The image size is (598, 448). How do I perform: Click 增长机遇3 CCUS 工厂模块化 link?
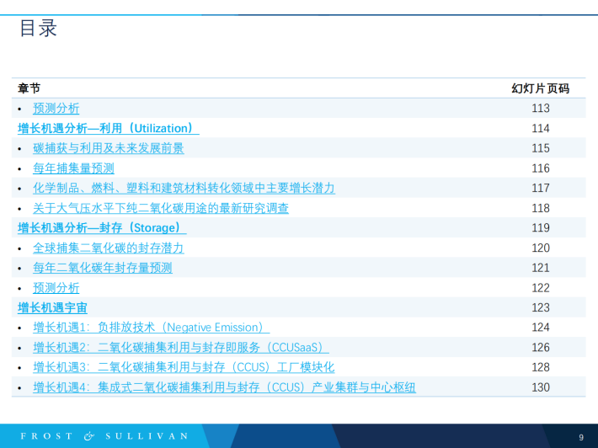click(184, 367)
